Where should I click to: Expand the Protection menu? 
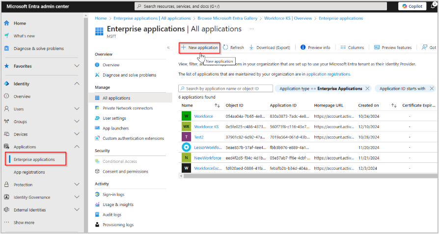(x=77, y=185)
